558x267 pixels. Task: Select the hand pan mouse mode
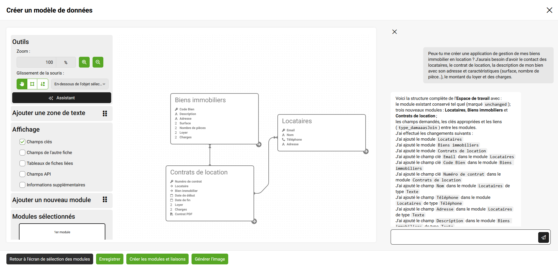click(22, 84)
